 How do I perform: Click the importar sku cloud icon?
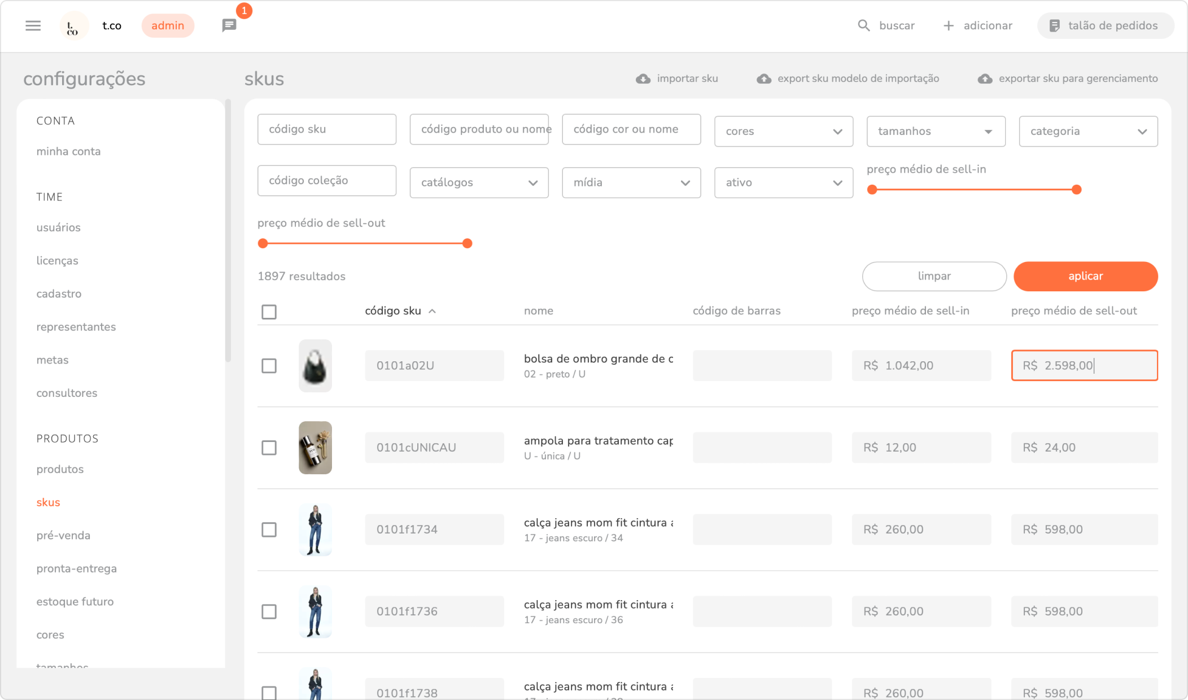[643, 79]
